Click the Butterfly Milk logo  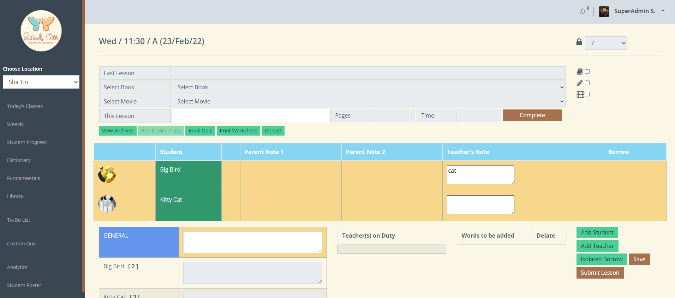coord(41,31)
